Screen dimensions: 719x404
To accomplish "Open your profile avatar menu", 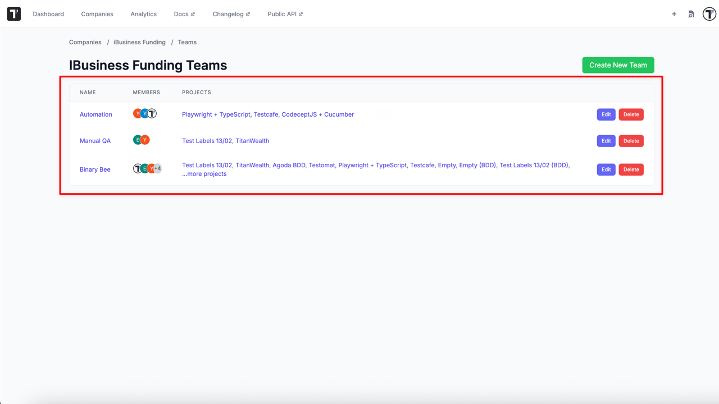I will [709, 14].
